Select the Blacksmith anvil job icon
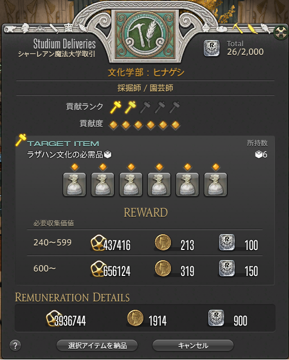Viewport: 289px width, 360px height. [x=10, y=29]
